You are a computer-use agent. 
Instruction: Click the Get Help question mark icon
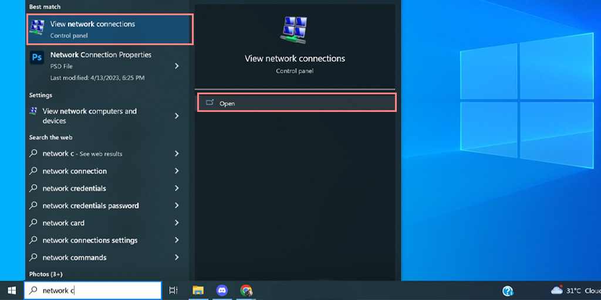(x=508, y=291)
